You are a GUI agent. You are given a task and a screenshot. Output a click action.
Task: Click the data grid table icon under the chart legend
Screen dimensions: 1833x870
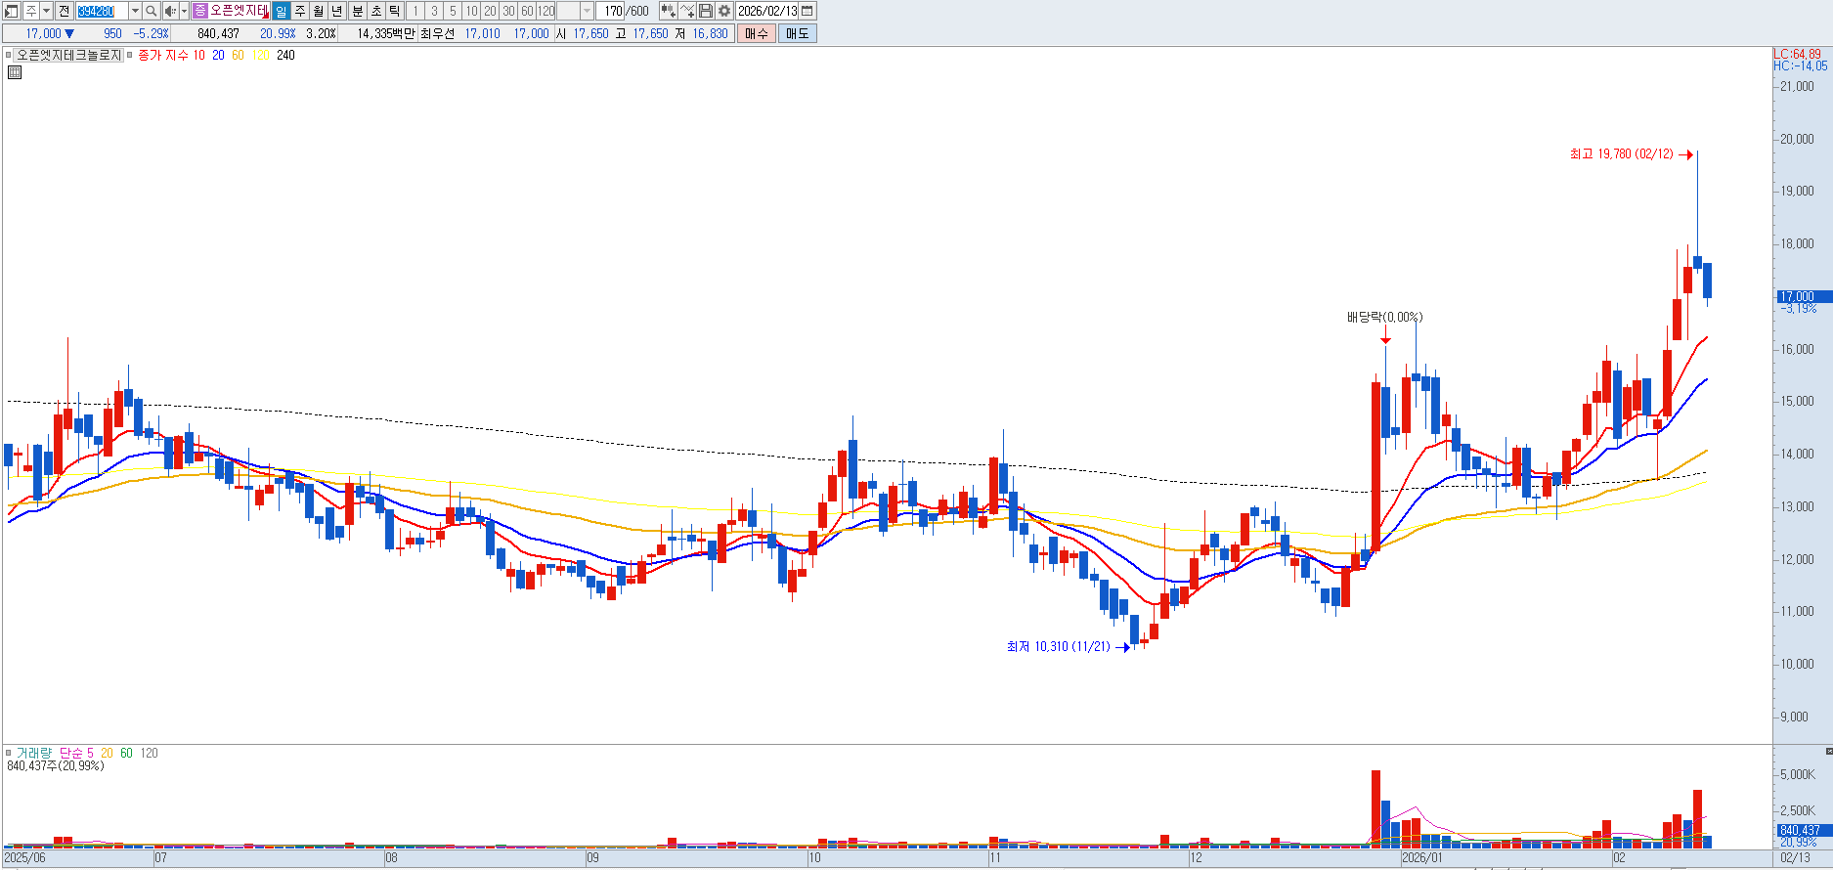pos(15,72)
